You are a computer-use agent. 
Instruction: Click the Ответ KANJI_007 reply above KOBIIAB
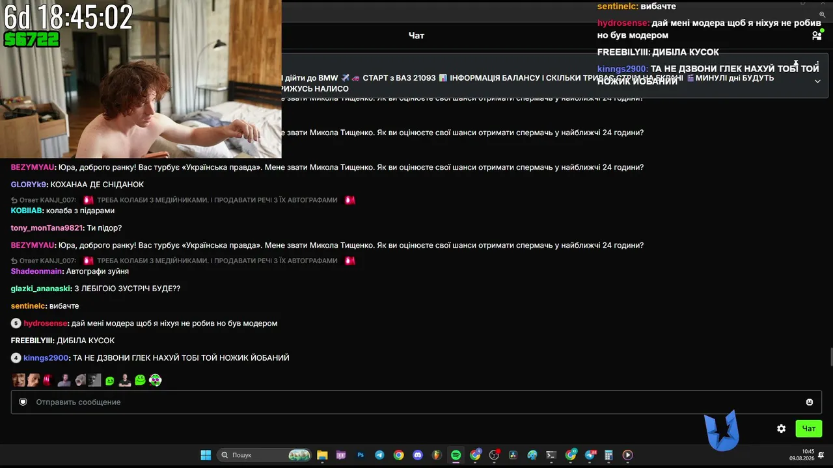(44, 200)
